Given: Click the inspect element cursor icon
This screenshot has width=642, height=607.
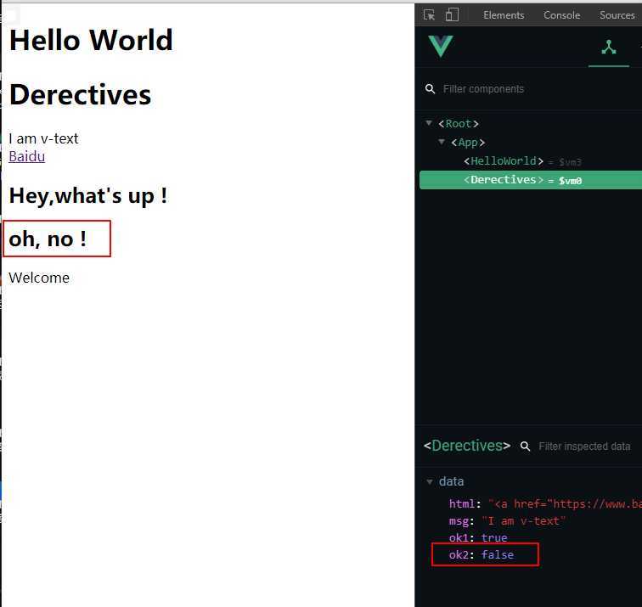Looking at the screenshot, I should coord(430,14).
